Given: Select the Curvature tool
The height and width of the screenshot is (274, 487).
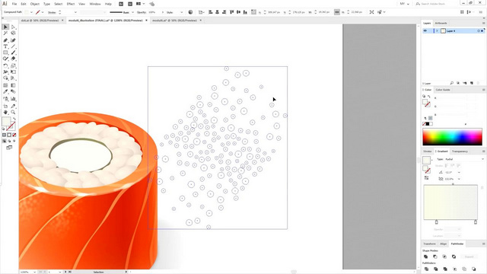Looking at the screenshot, I should point(13,40).
